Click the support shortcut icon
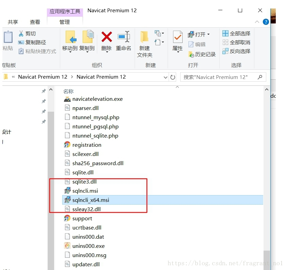Screen dimensions: 287x270 [67, 218]
